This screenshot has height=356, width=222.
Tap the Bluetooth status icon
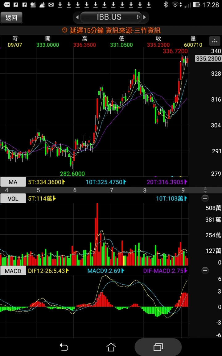click(x=166, y=4)
